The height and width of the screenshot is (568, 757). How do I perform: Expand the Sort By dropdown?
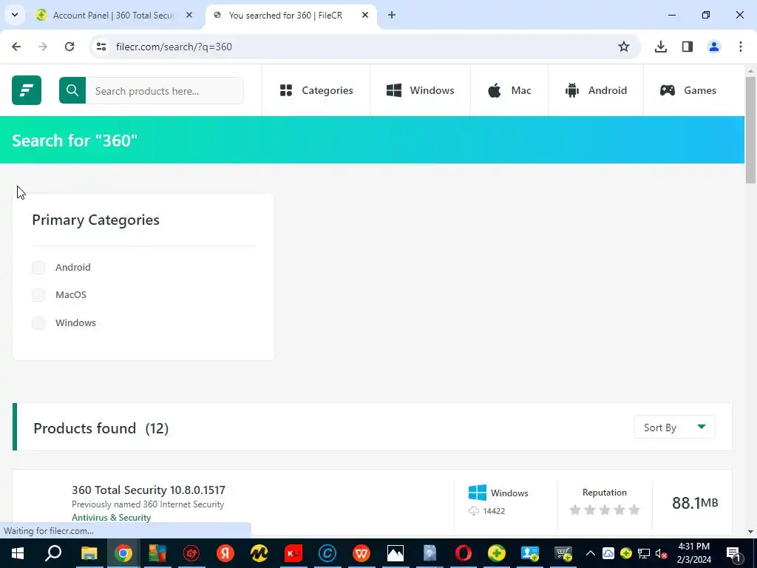pos(674,427)
